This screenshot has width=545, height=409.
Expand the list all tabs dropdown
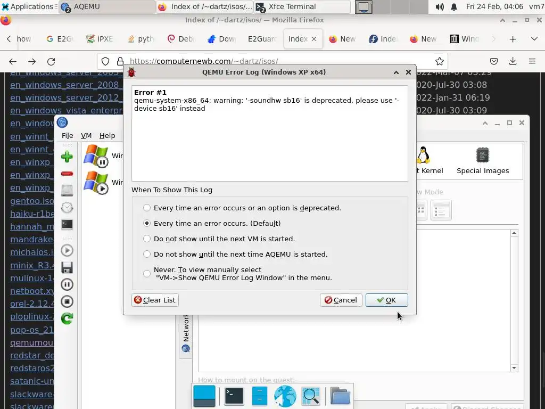click(x=534, y=38)
